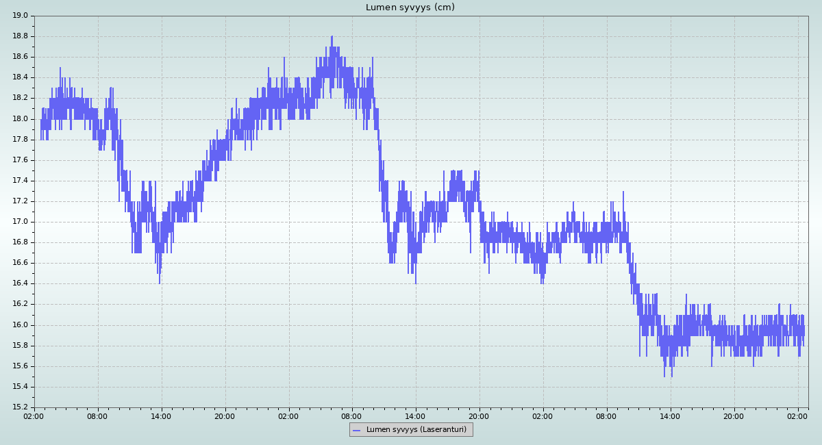
Task: Click the lowest dip of the data line
Action: click(664, 376)
